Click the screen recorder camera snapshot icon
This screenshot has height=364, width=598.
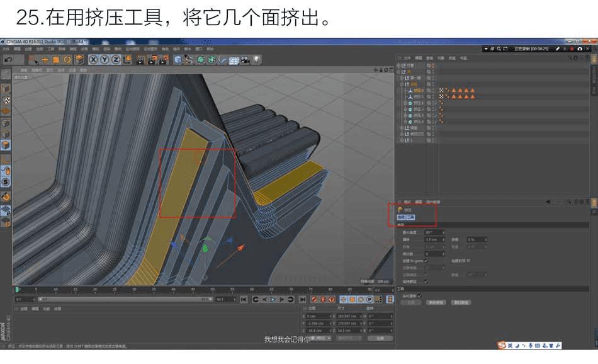tap(580, 49)
